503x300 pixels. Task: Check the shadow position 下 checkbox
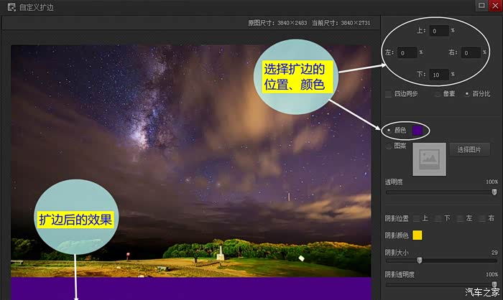[439, 218]
